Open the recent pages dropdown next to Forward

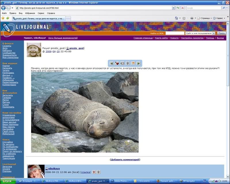pyautogui.click(x=12, y=8)
